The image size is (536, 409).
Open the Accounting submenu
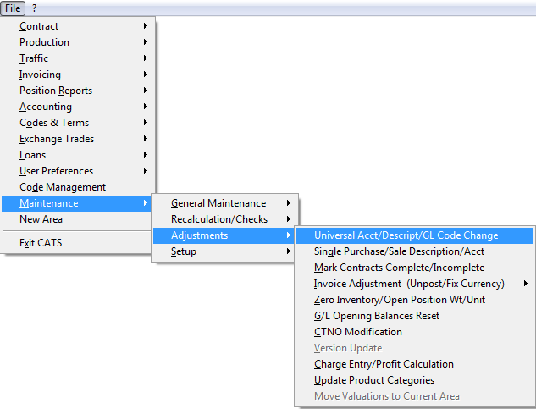point(76,107)
